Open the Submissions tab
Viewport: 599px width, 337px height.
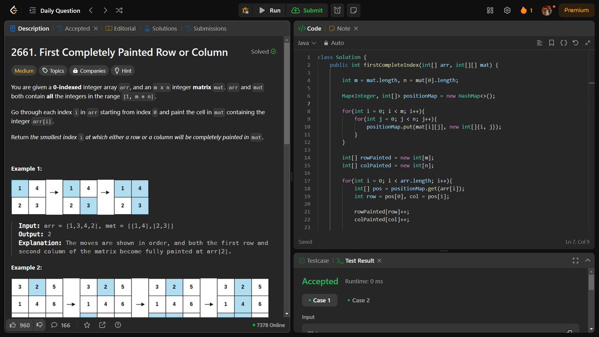click(206, 28)
